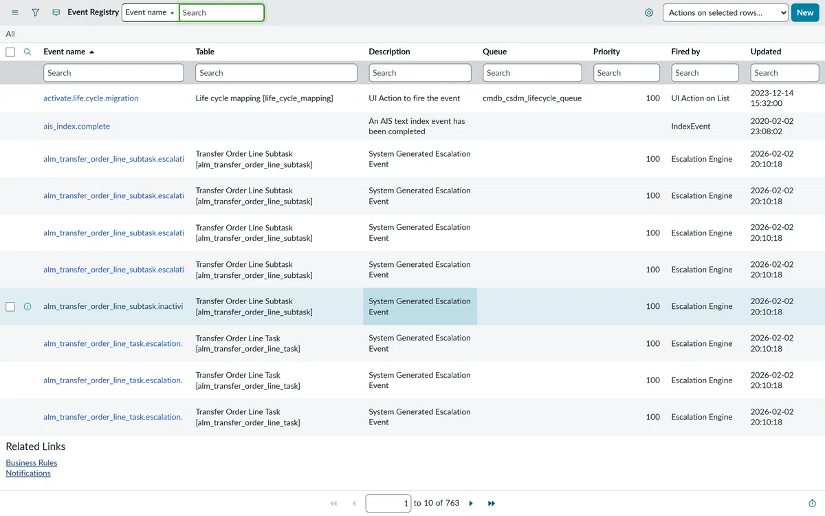The width and height of the screenshot is (825, 516).
Task: Focus Table column search box
Action: point(276,73)
